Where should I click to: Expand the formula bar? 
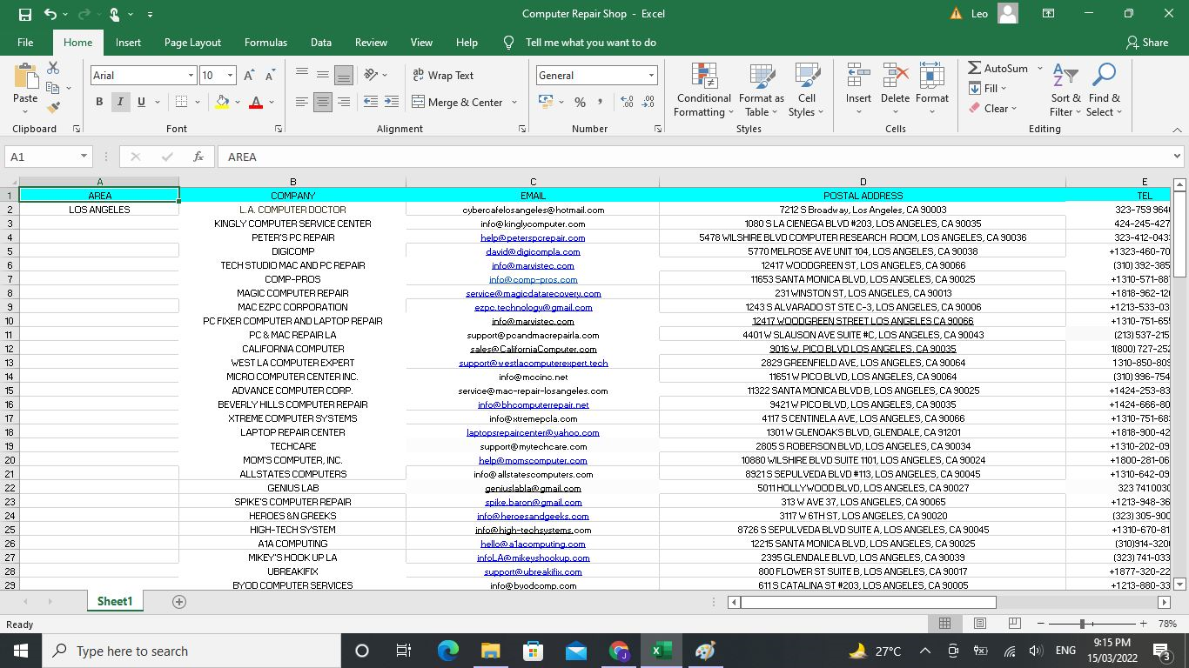coord(1177,157)
